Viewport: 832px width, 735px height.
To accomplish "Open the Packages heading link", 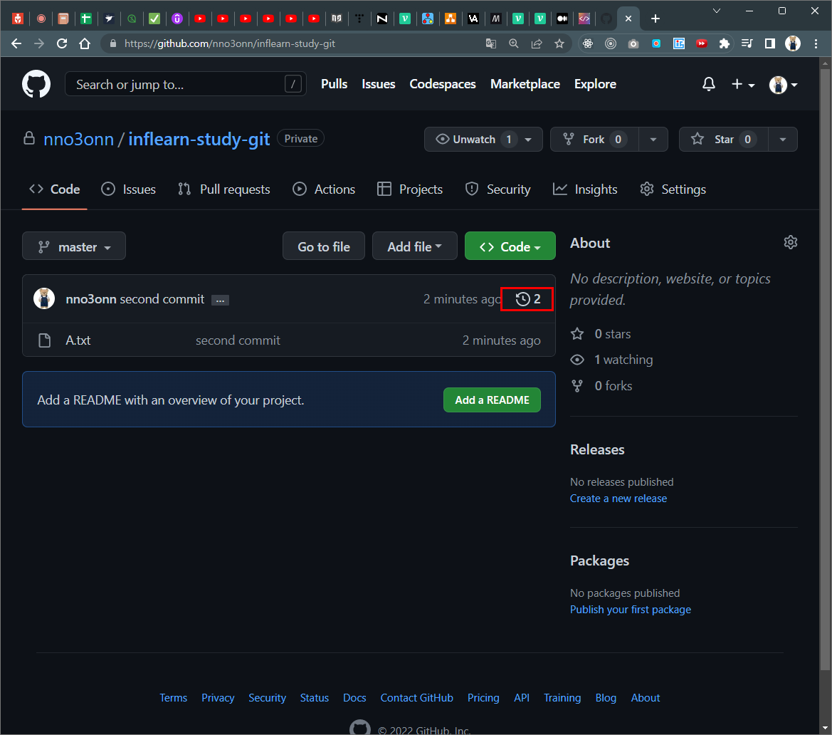I will 599,561.
